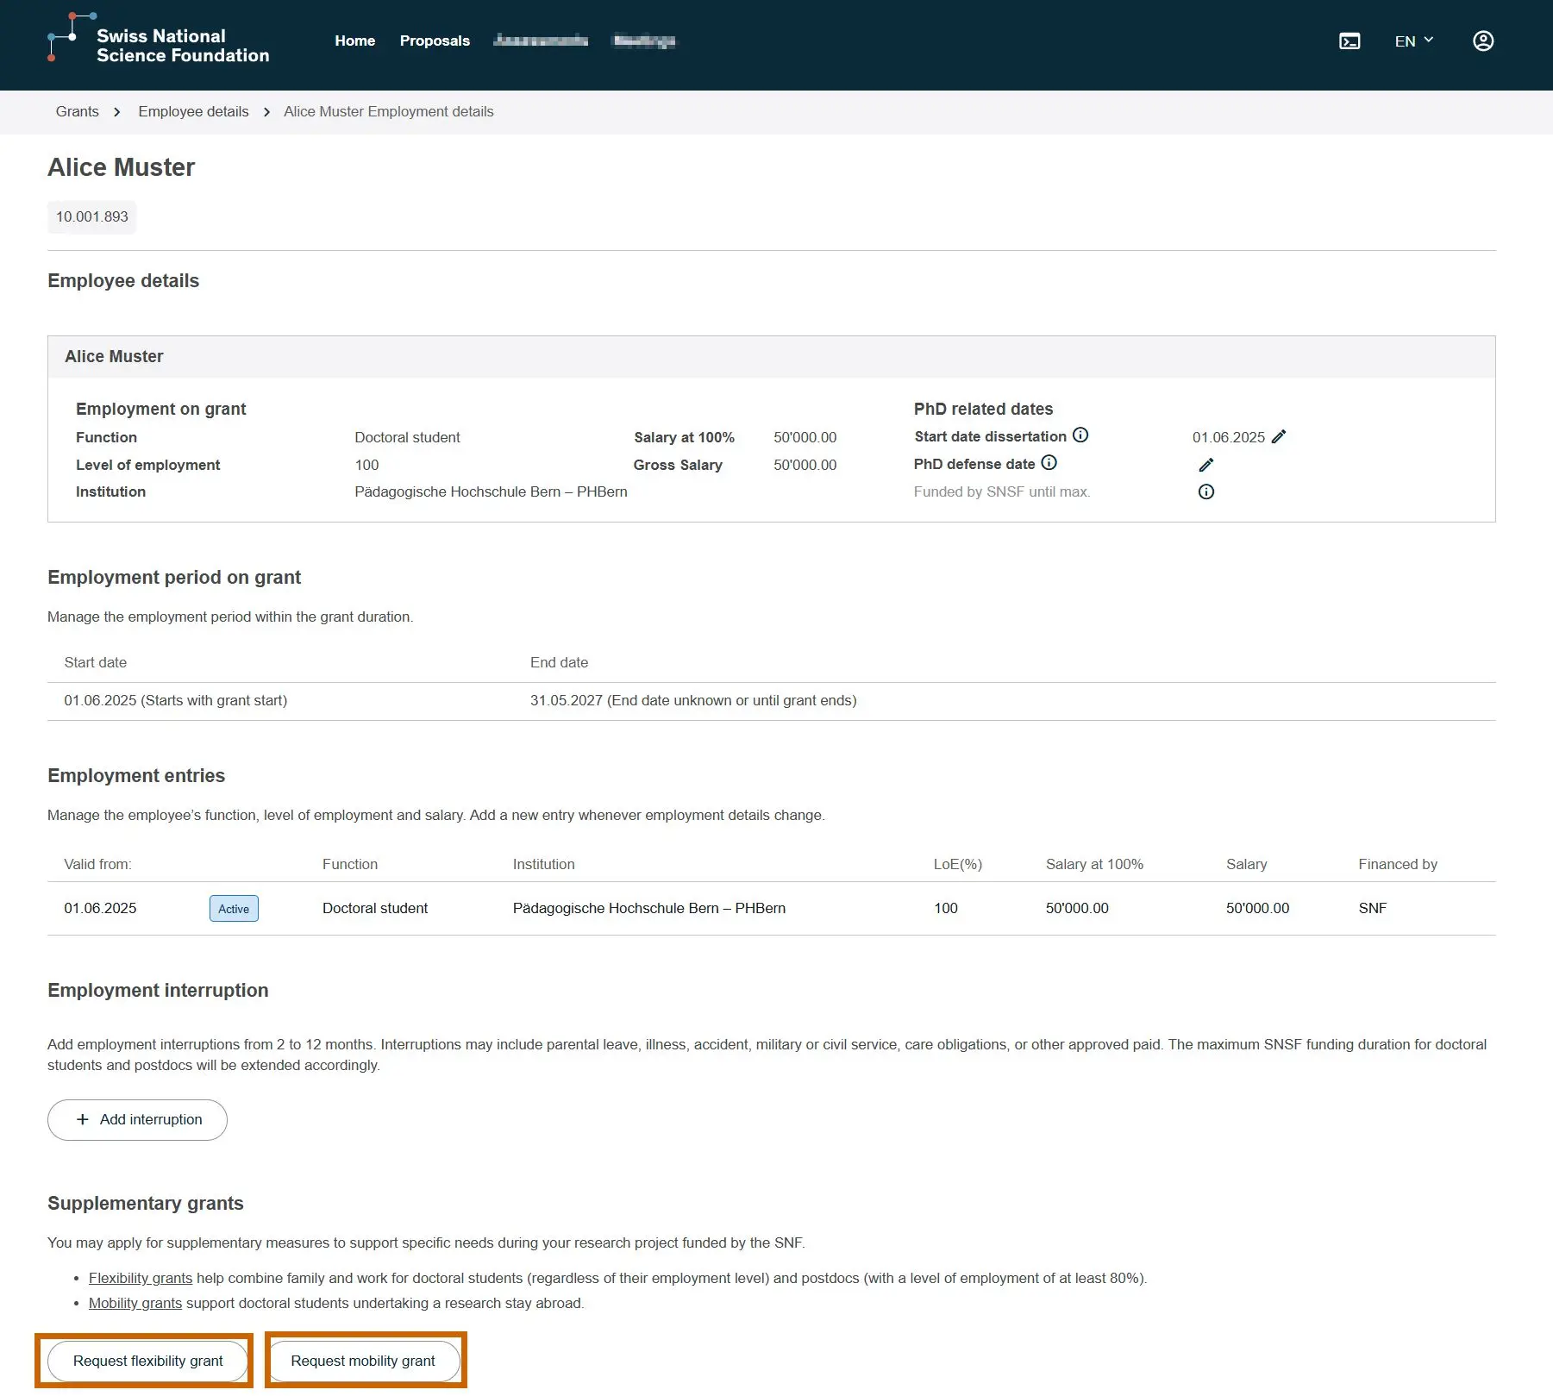Show info for Start date dissertation
This screenshot has height=1396, width=1553.
coord(1080,435)
